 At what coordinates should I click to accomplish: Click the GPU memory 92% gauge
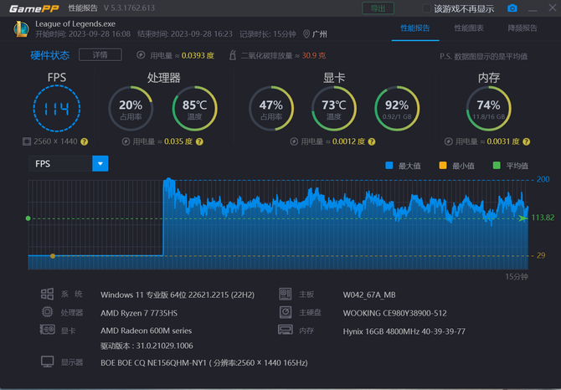point(397,108)
